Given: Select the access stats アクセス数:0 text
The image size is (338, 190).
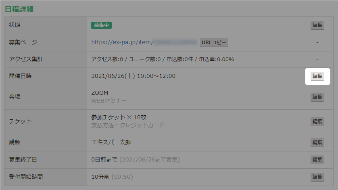Looking at the screenshot, I should pyautogui.click(x=107, y=59).
